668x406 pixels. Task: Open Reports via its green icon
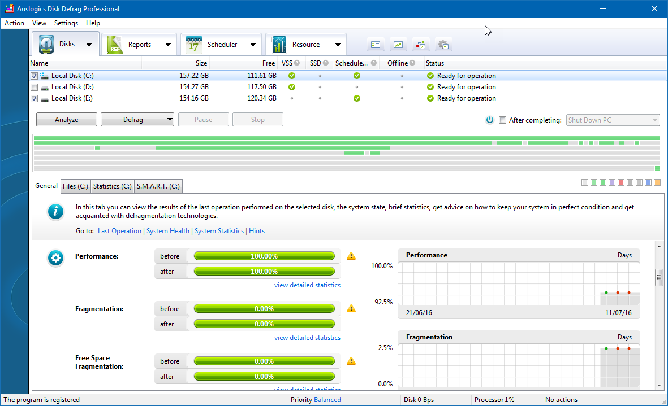pyautogui.click(x=115, y=45)
